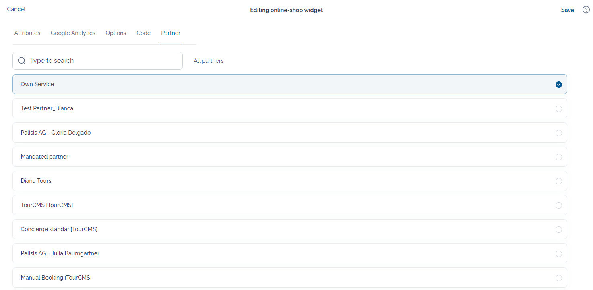593x290 pixels.
Task: Click the TourCMS [TourCMS] label
Action: [x=47, y=205]
